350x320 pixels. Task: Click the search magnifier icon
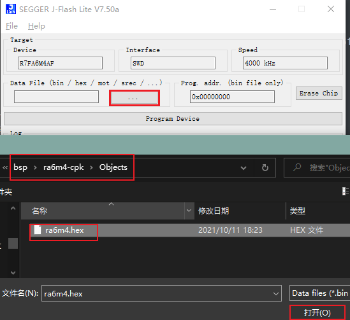click(x=297, y=167)
